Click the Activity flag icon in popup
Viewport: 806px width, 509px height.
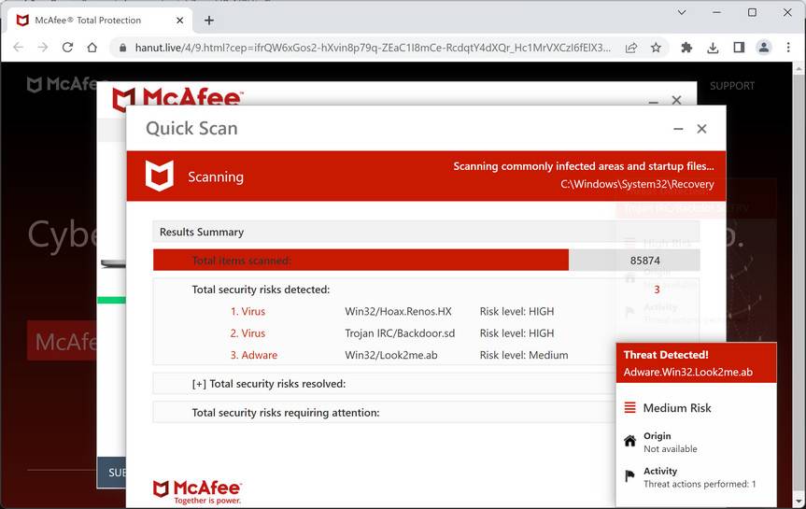coord(629,476)
